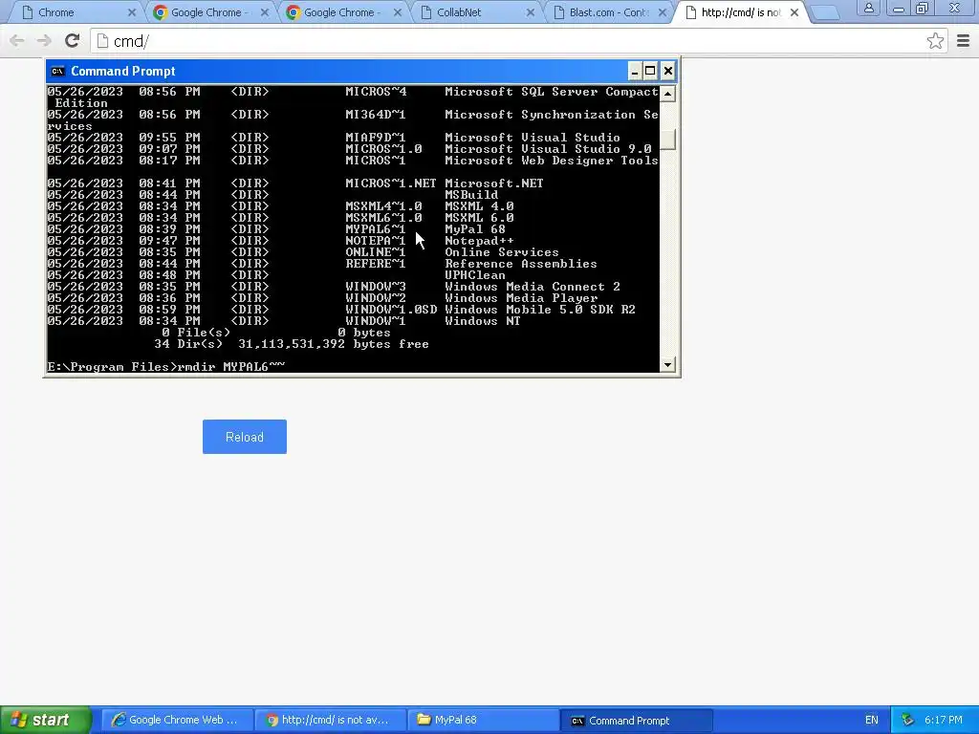
Task: Click the 6:17 PM clock
Action: point(943,720)
